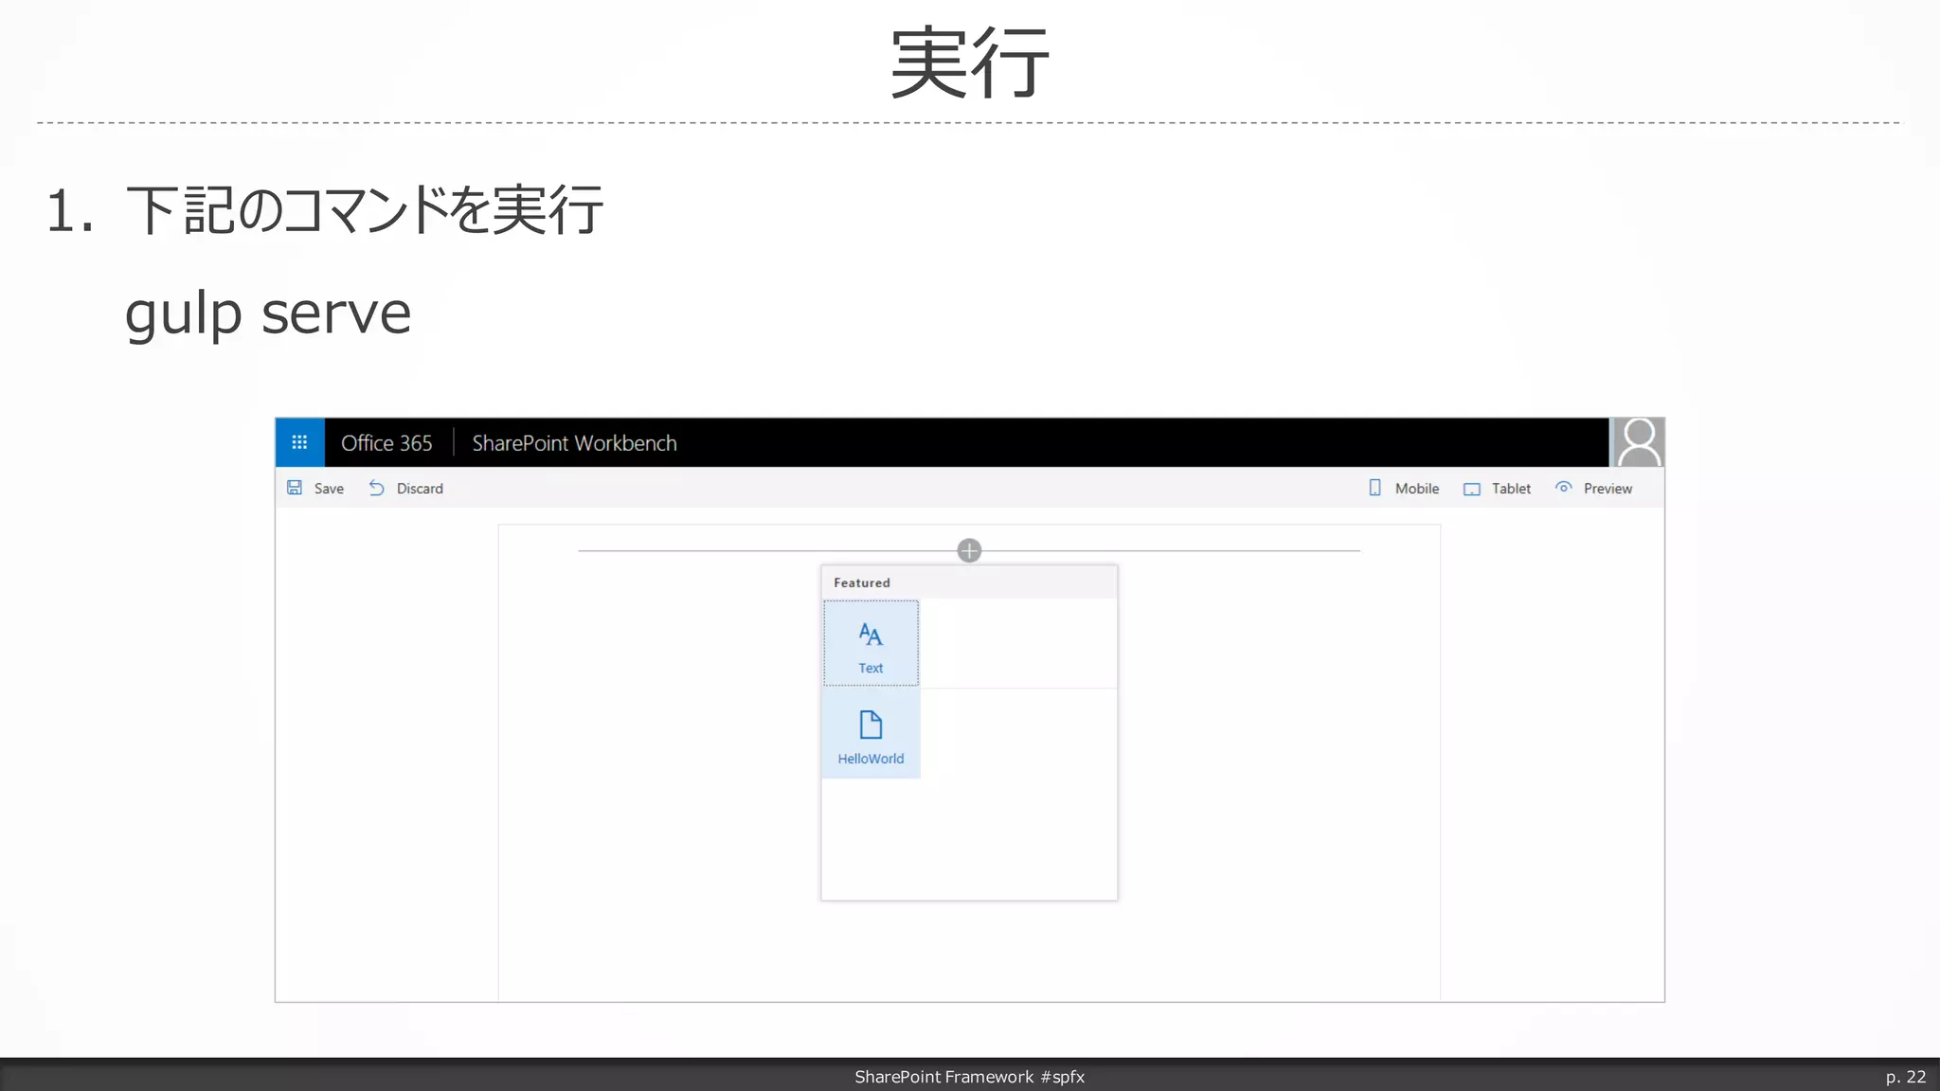Click the p. 22 page number
Screen dimensions: 1940x1091
(1905, 1077)
